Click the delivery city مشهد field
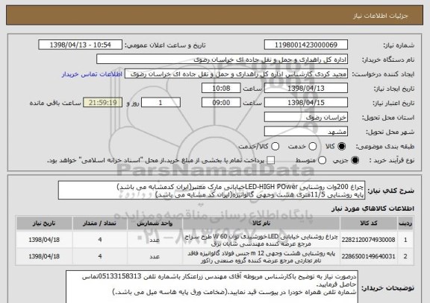 pos(306,132)
